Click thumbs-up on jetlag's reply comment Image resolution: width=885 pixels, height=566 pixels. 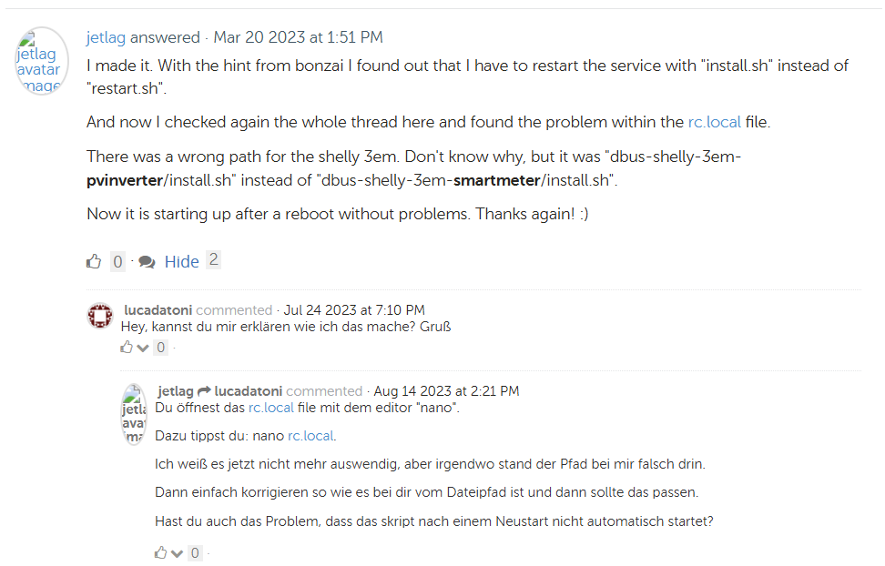pyautogui.click(x=160, y=552)
